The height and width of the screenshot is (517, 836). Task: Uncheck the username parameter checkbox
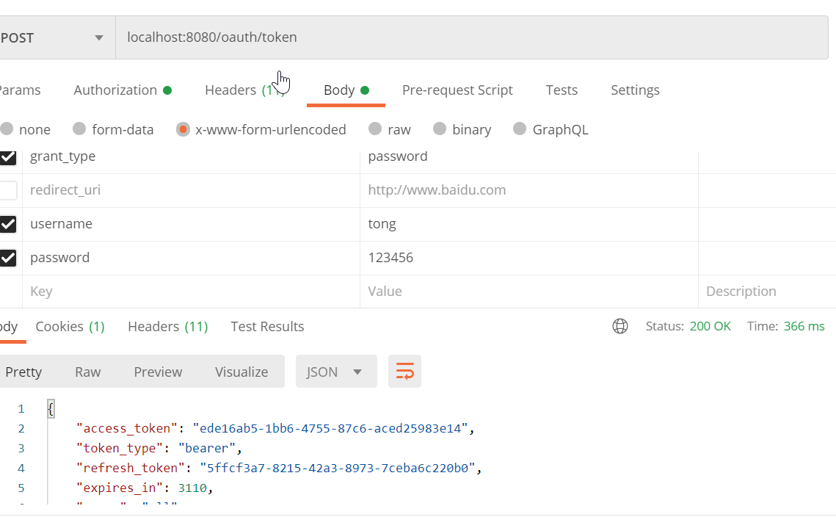pyautogui.click(x=8, y=224)
